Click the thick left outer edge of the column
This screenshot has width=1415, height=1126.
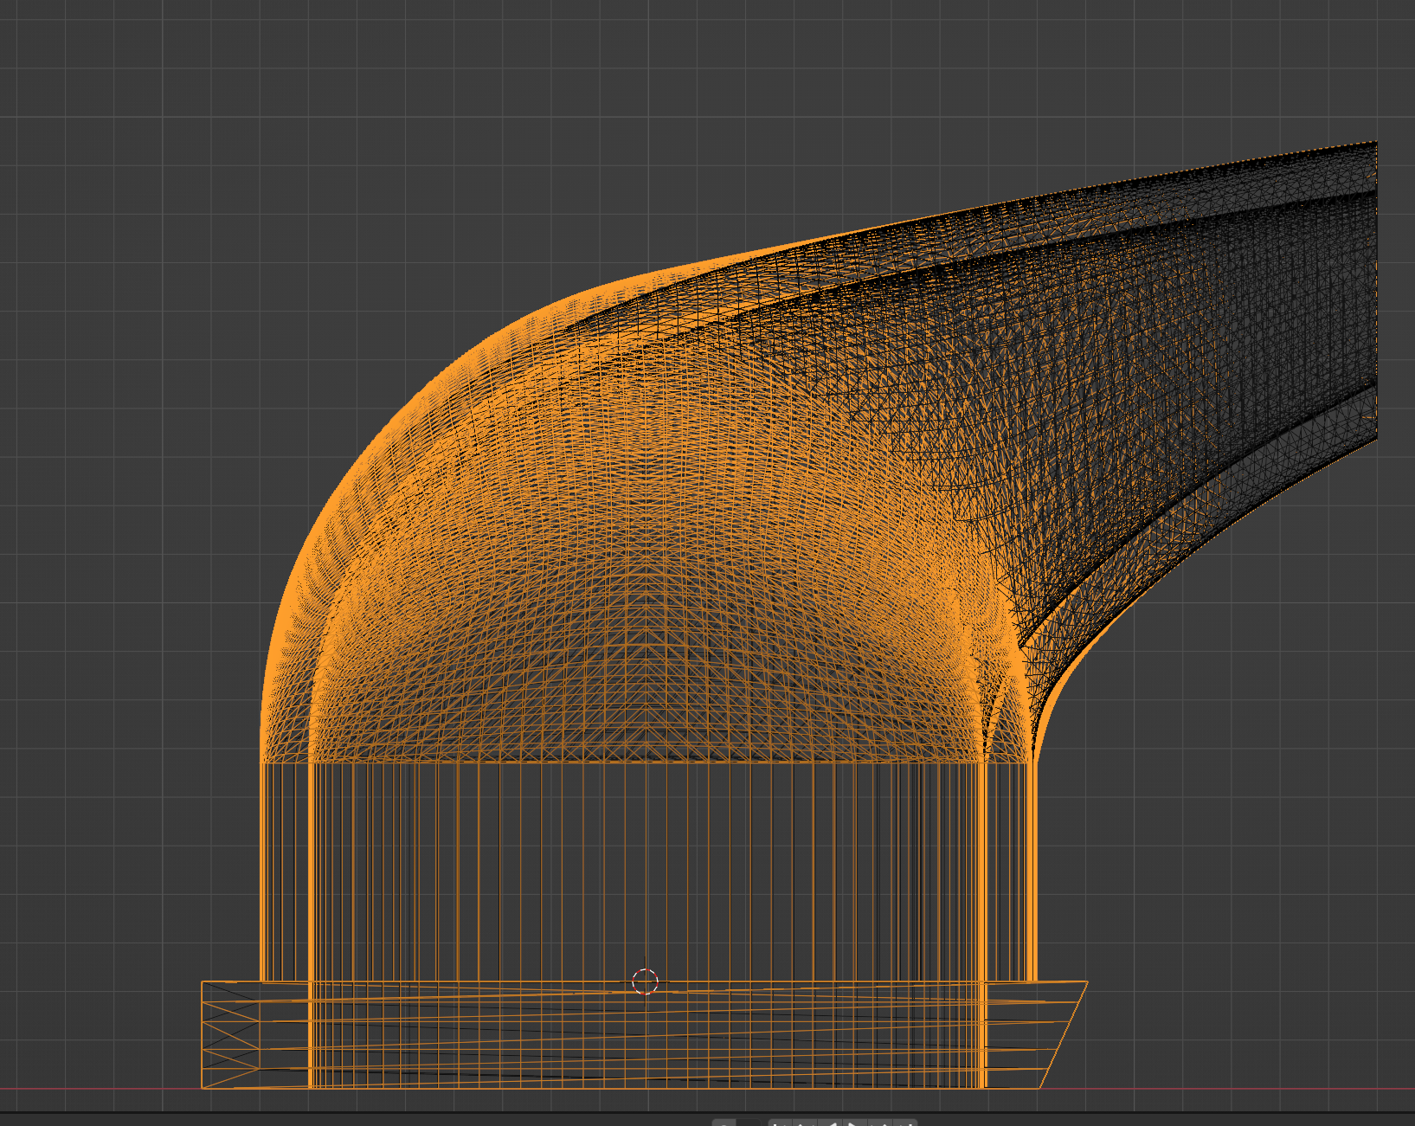tap(262, 870)
